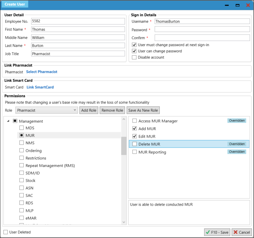Focus the Employee No. field
This screenshot has width=254, height=238.
[78, 21]
